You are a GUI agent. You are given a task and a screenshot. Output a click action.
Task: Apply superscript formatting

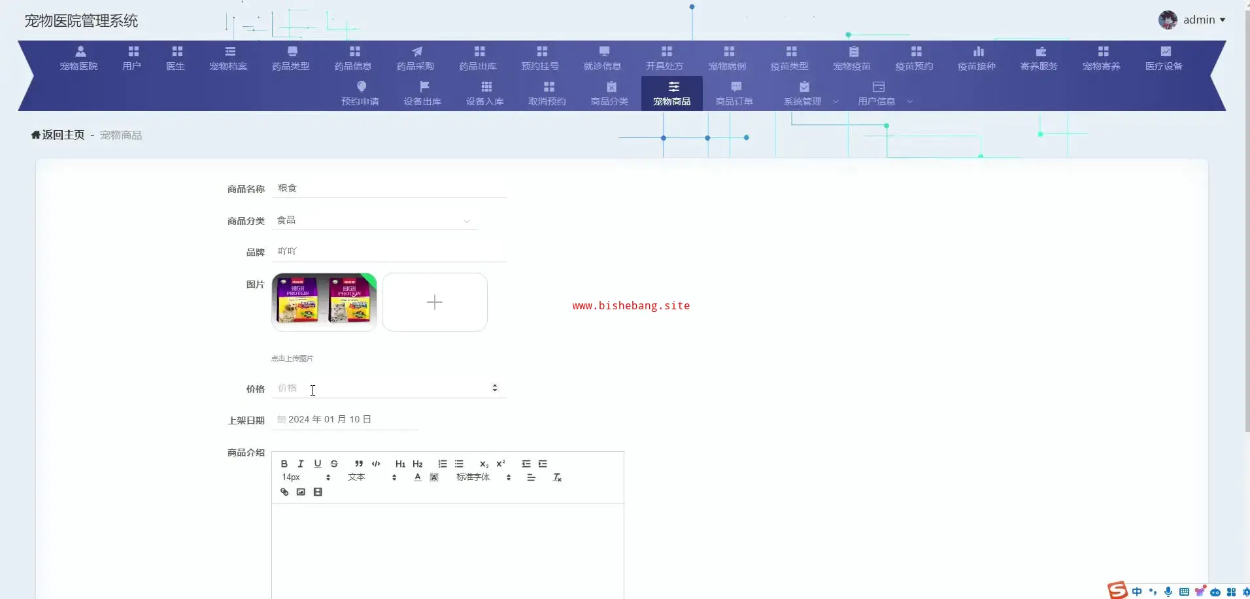[501, 464]
